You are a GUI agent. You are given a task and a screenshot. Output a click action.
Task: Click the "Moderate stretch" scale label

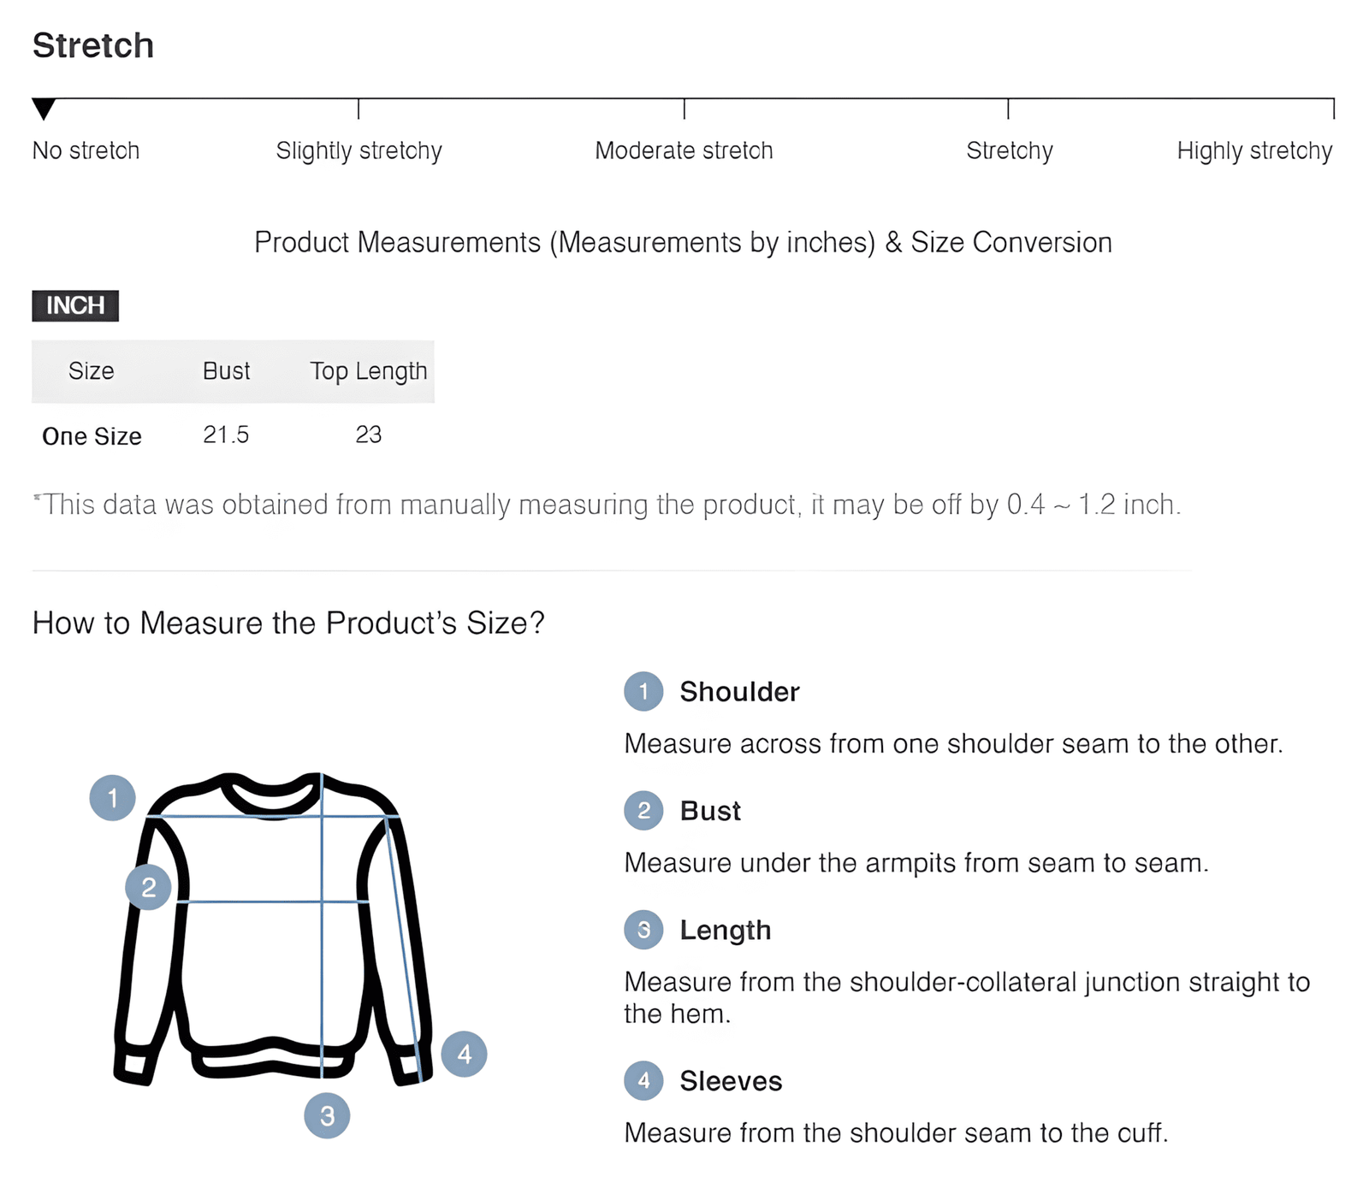click(x=684, y=151)
